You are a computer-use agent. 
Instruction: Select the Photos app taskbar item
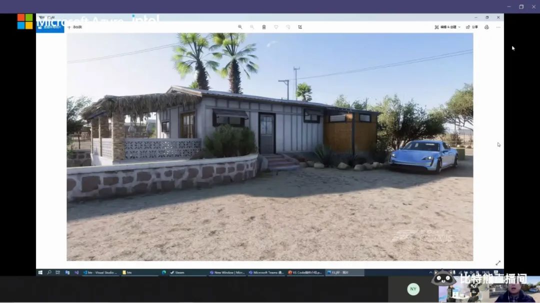pyautogui.click(x=345, y=273)
